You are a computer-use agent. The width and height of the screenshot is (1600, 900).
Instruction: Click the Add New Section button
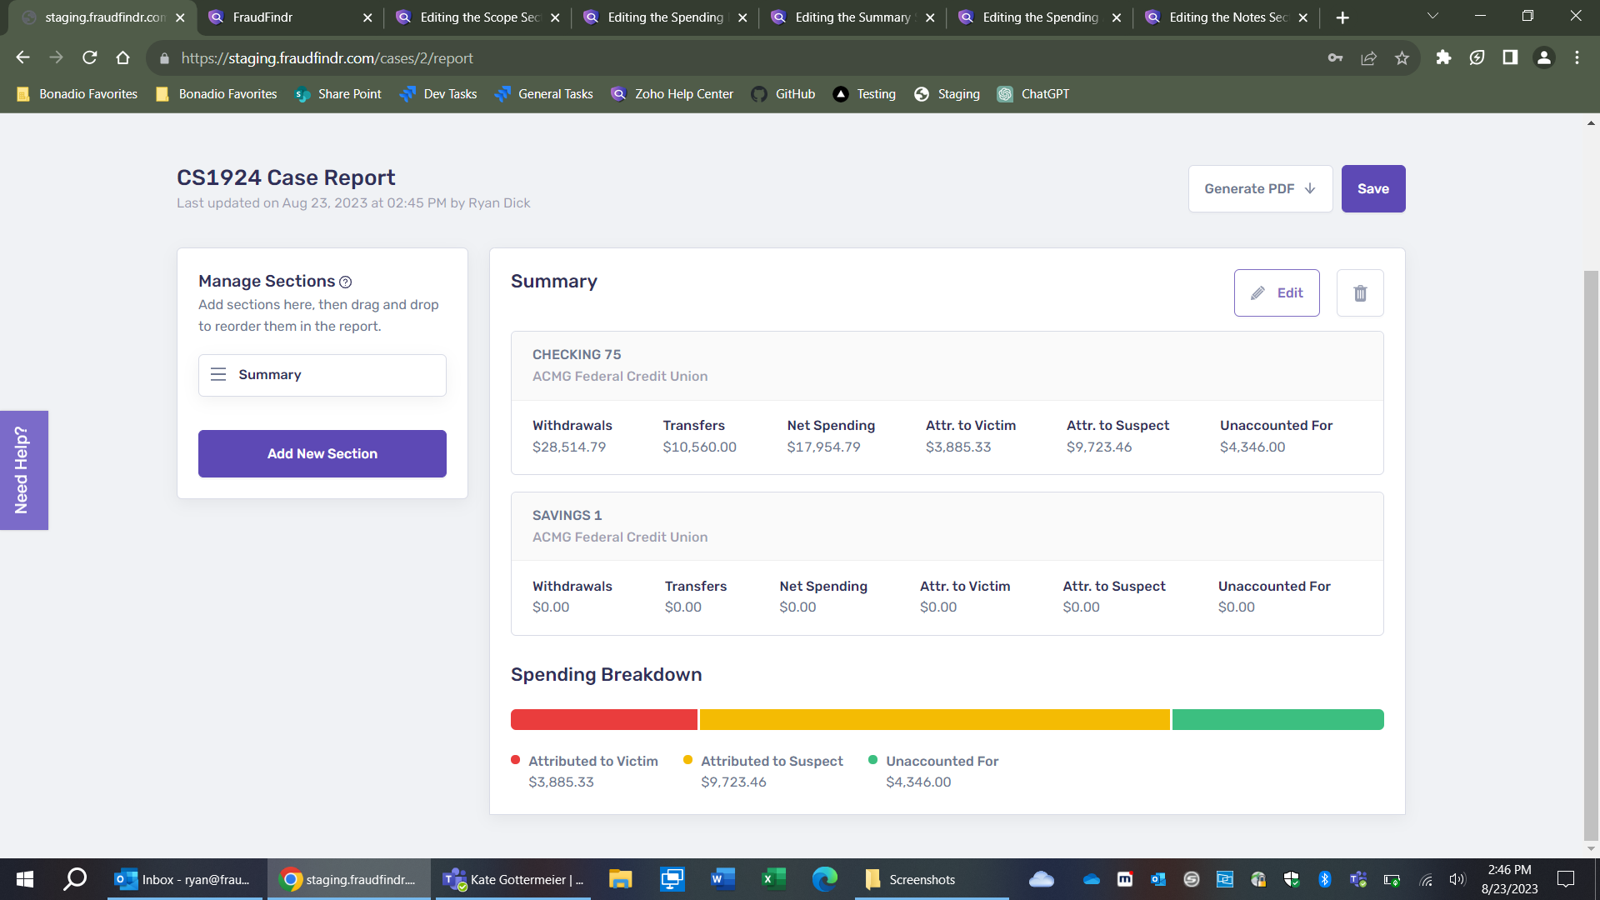coord(322,454)
